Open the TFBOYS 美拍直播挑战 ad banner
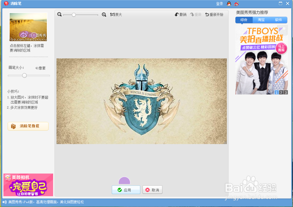293x207 pixels. [x=261, y=60]
